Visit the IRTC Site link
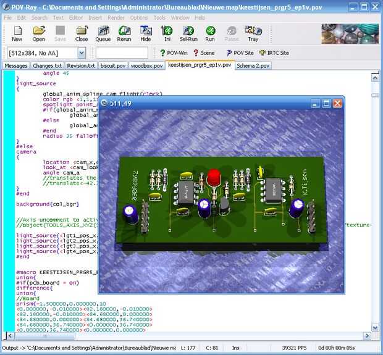 click(274, 52)
